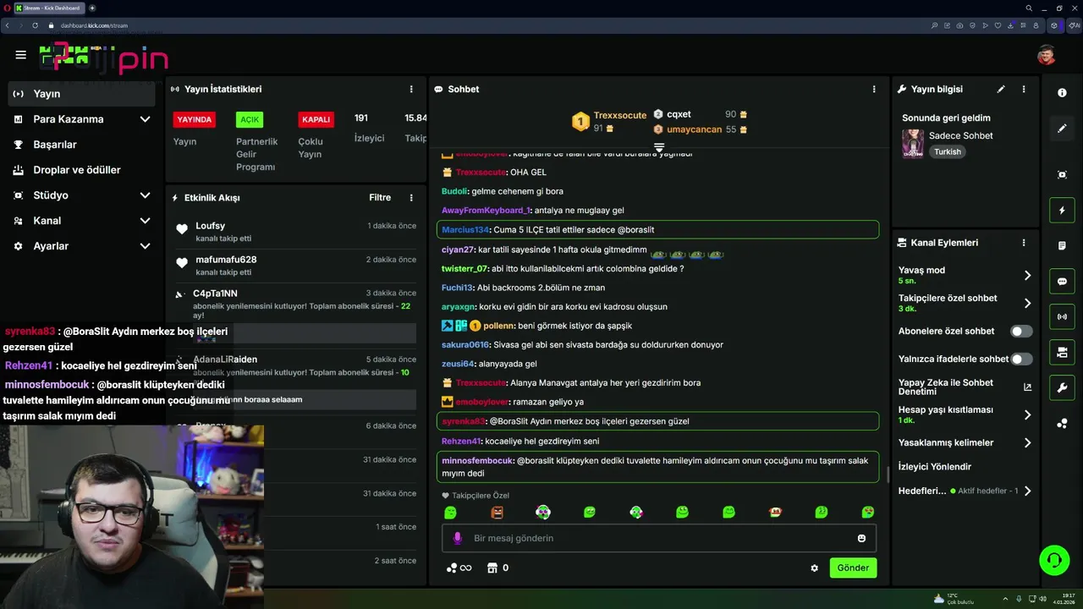The height and width of the screenshot is (609, 1083).
Task: Click mafumafu628 follow event row
Action: click(x=296, y=266)
